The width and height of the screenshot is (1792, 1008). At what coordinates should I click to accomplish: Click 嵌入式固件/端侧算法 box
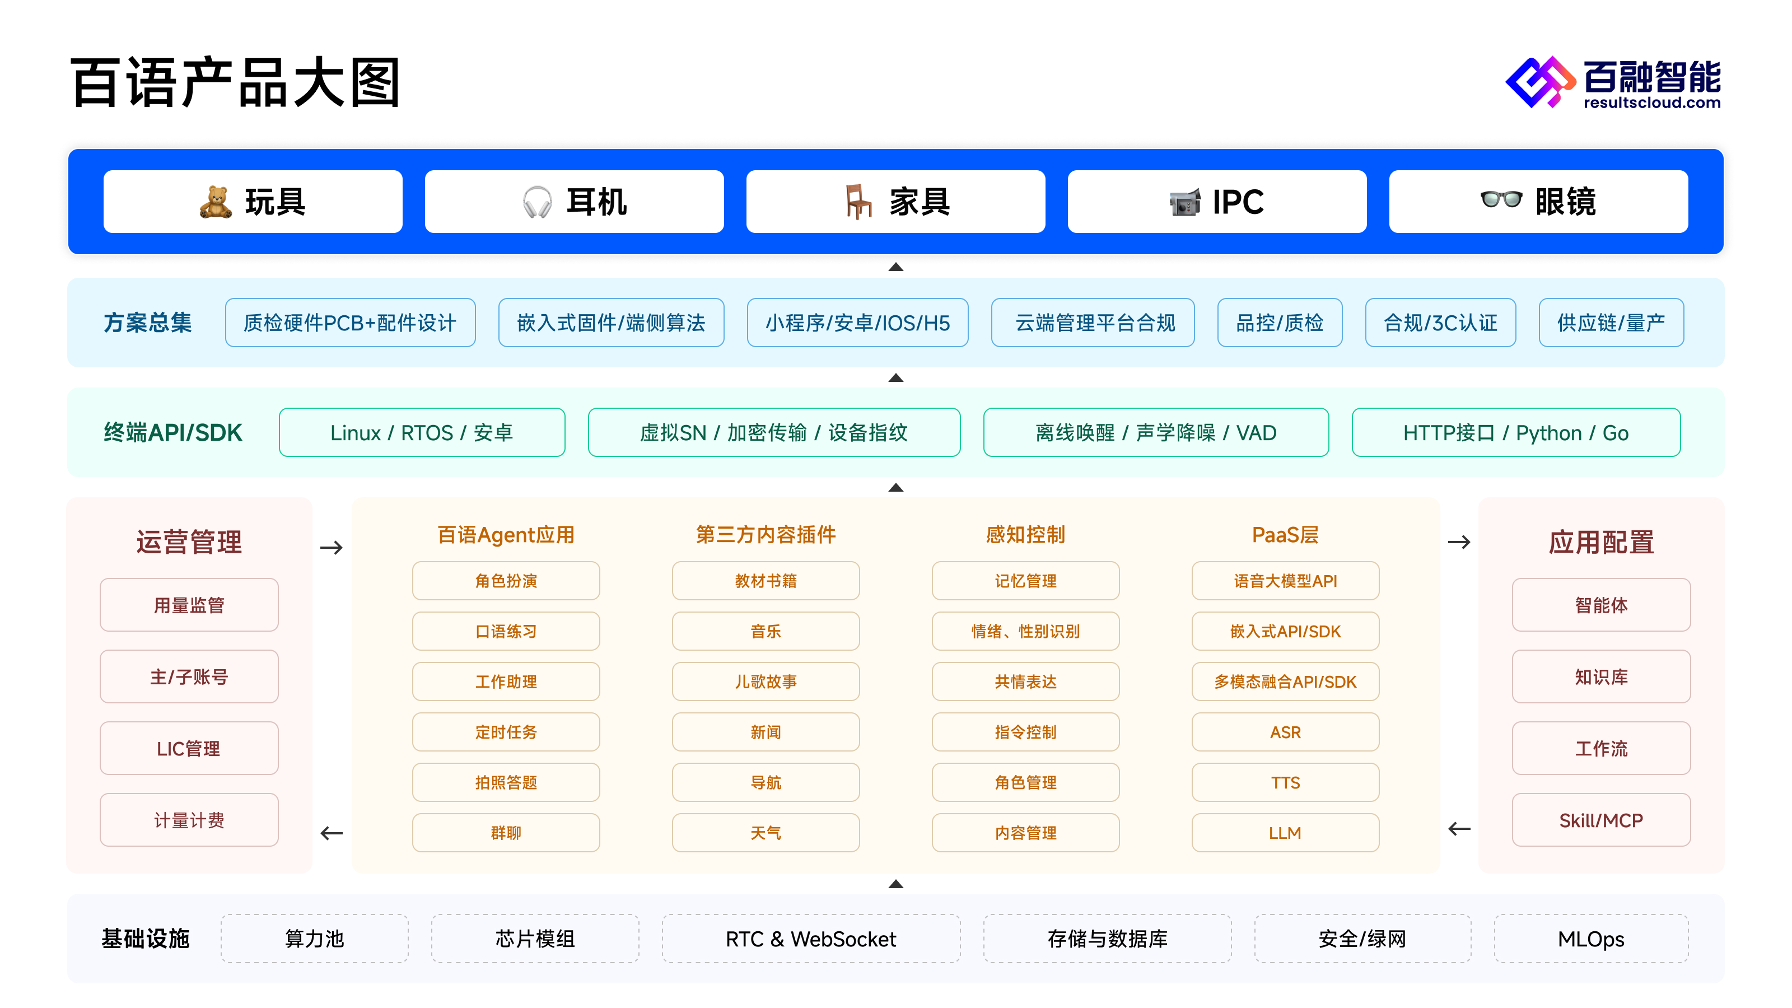(x=612, y=323)
